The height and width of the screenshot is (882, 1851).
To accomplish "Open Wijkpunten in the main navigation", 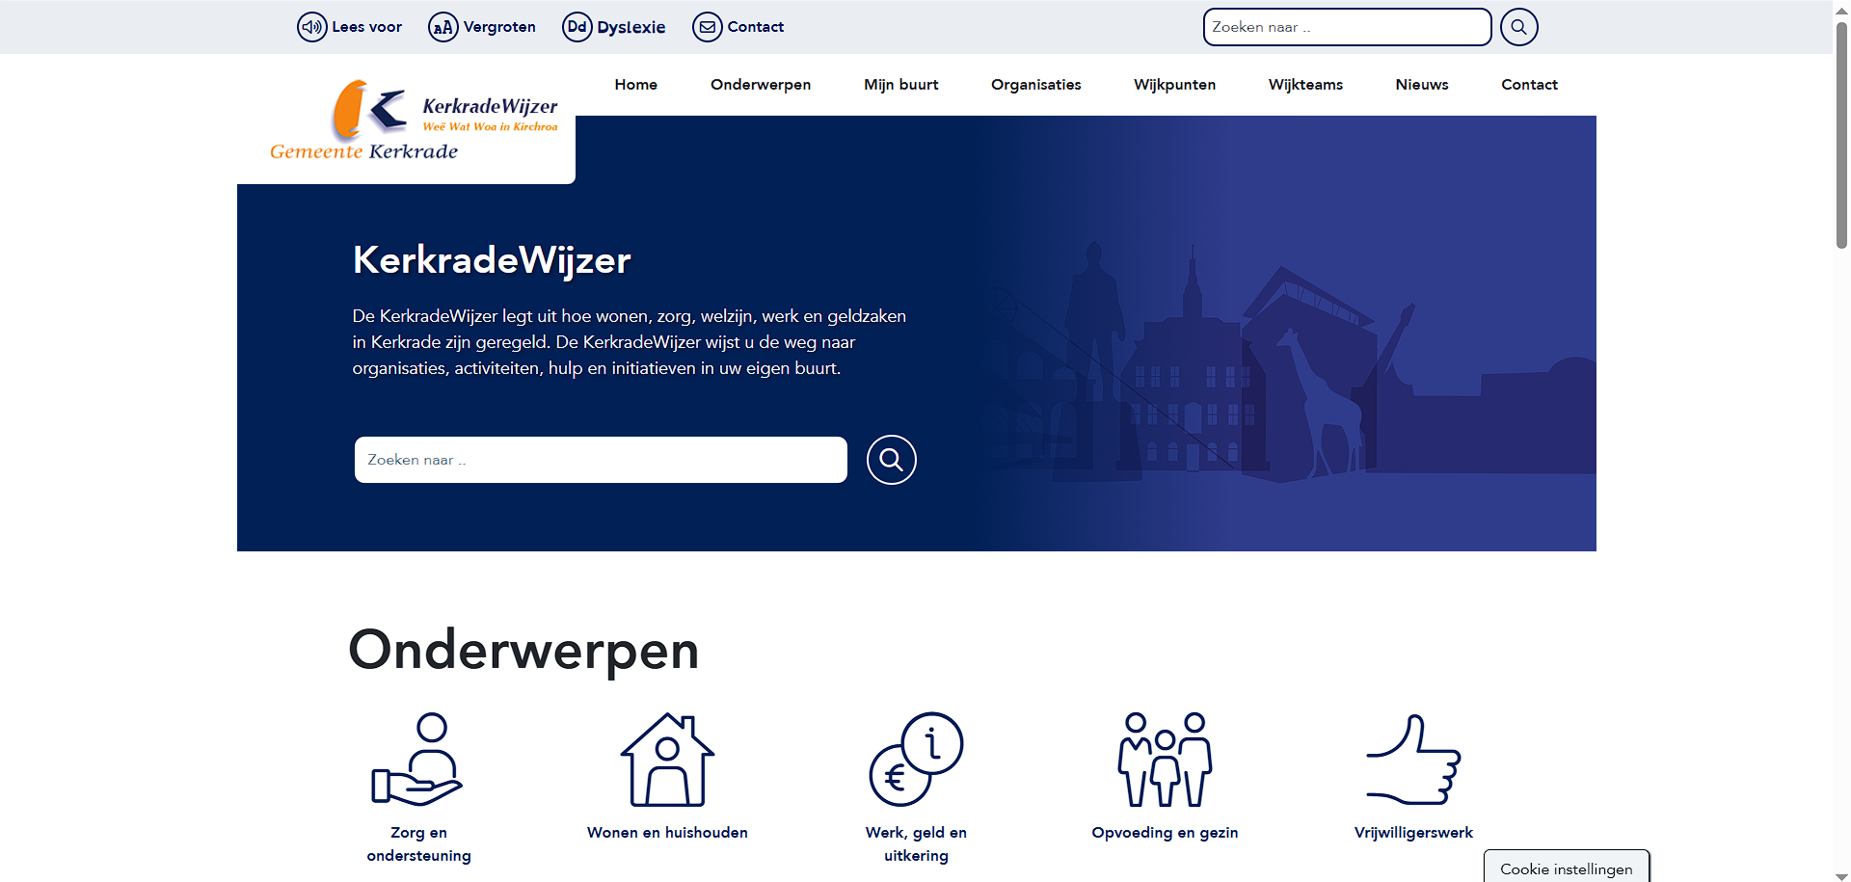I will point(1175,85).
